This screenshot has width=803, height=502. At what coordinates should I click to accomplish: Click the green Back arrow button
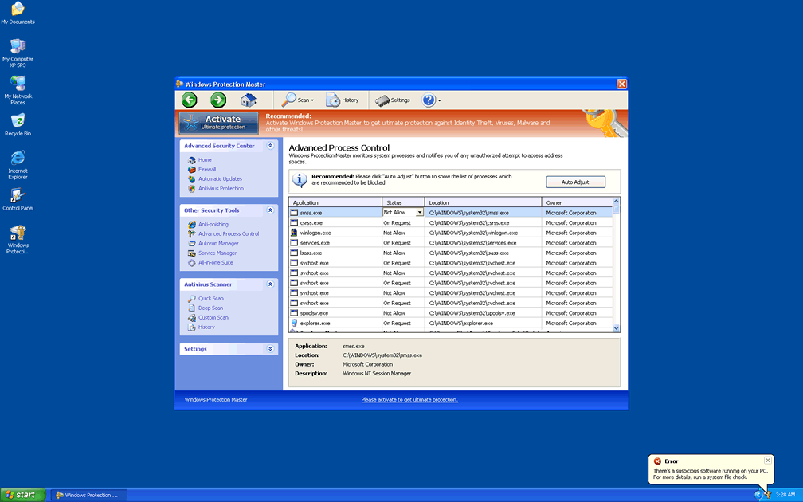click(189, 100)
